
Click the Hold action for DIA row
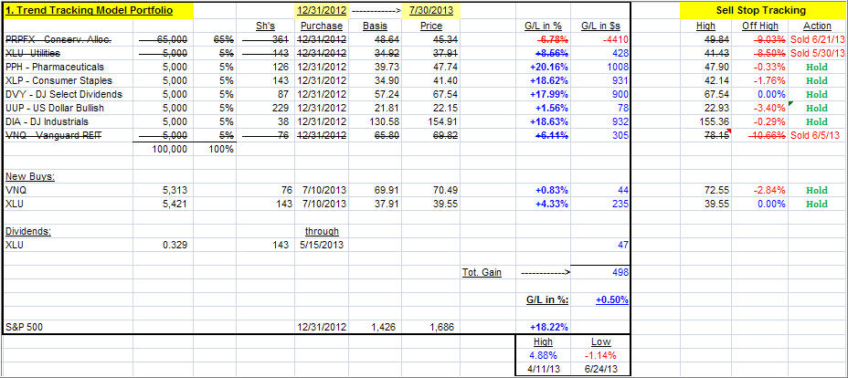click(817, 121)
